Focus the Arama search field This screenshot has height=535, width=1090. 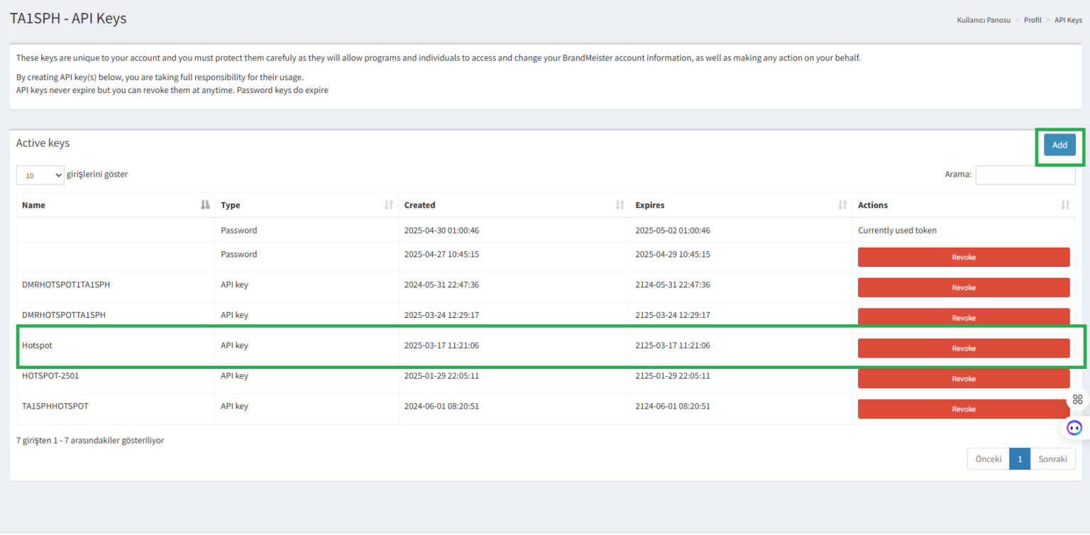[1025, 175]
